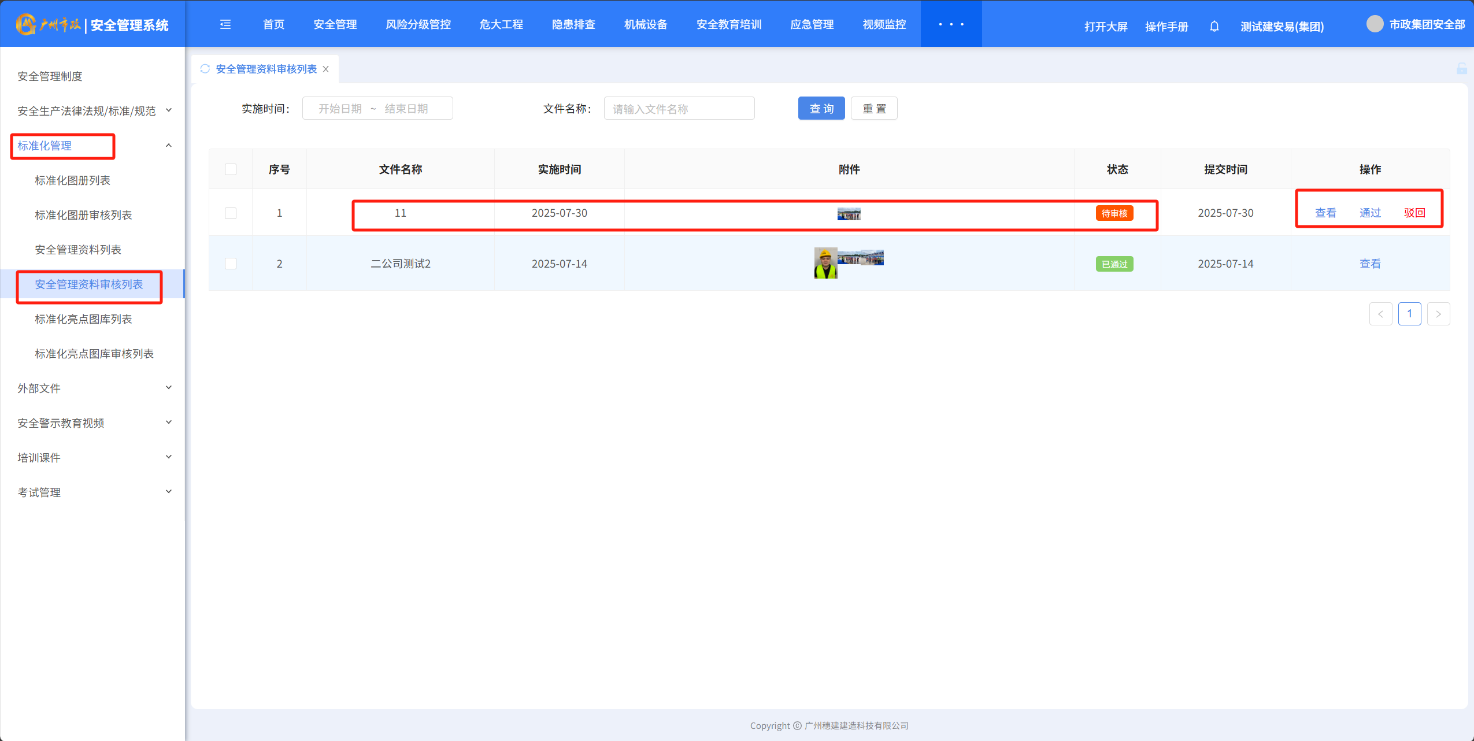
Task: Click the user avatar icon
Action: 1375,24
